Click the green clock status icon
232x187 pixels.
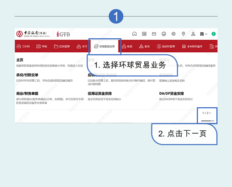[x=214, y=34]
